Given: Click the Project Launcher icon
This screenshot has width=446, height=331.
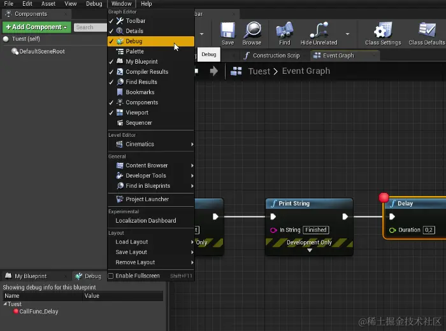Looking at the screenshot, I should 120,199.
